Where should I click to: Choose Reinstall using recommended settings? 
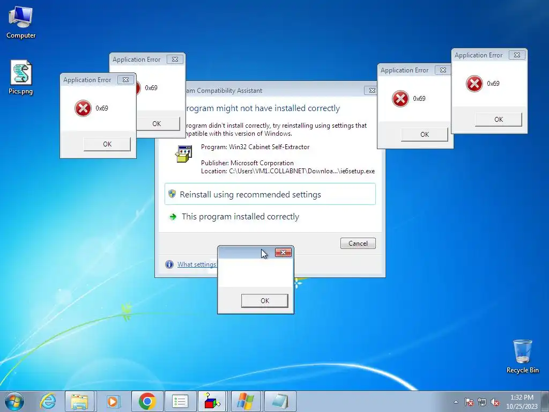click(x=270, y=194)
